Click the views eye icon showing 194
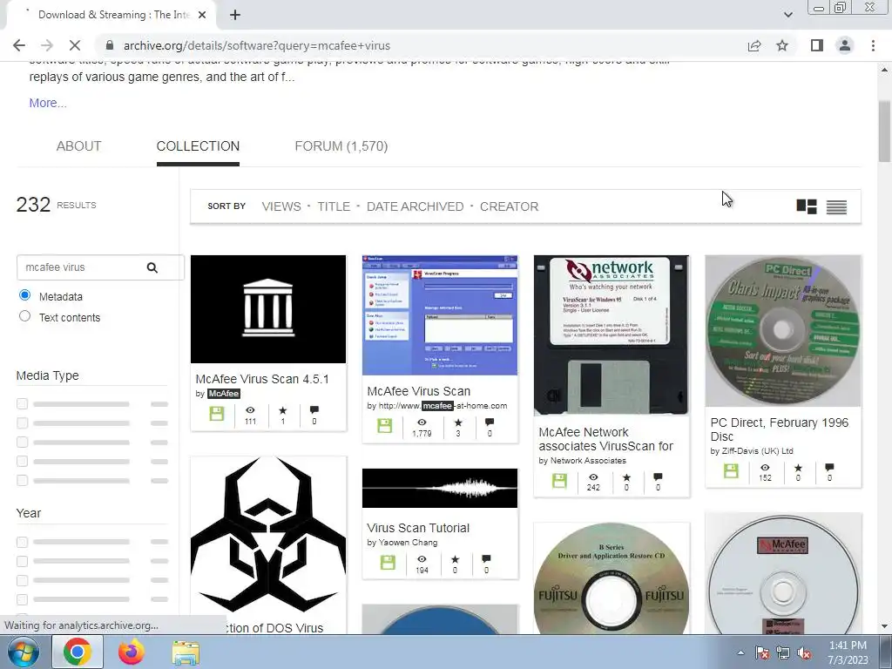892x669 pixels. (422, 559)
